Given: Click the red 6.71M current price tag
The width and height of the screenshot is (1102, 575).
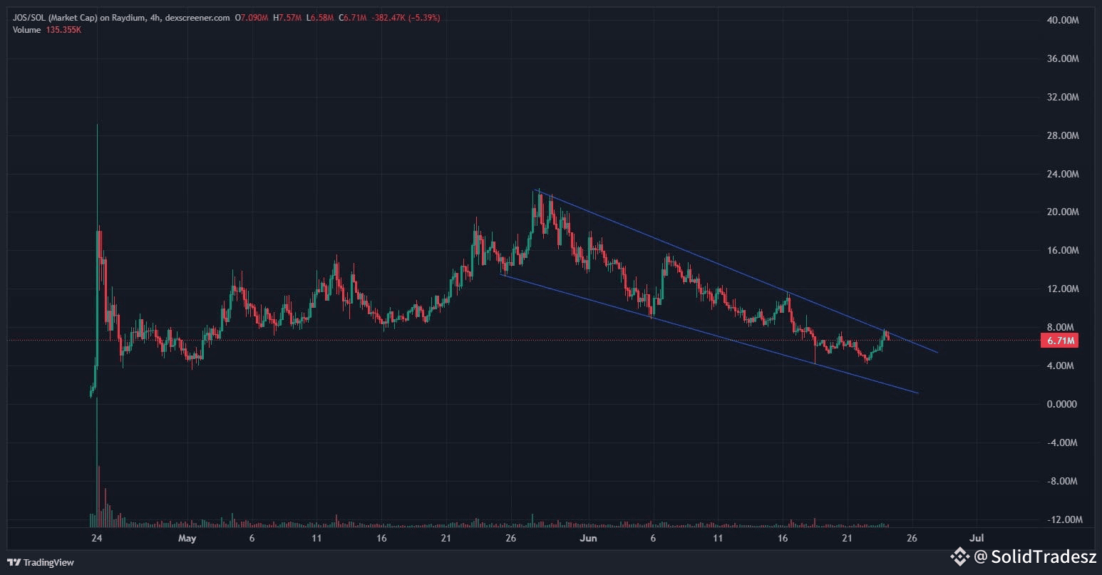Looking at the screenshot, I should [x=1059, y=341].
